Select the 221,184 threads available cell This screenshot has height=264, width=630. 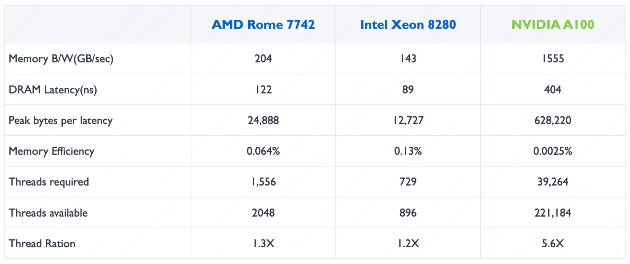click(x=553, y=213)
